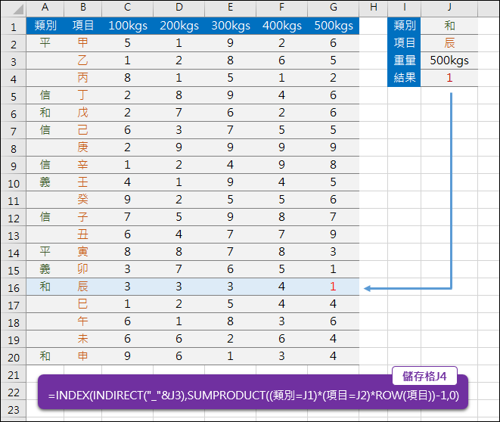The height and width of the screenshot is (422, 500).
Task: Click item 甲 in column B
Action: click(83, 42)
